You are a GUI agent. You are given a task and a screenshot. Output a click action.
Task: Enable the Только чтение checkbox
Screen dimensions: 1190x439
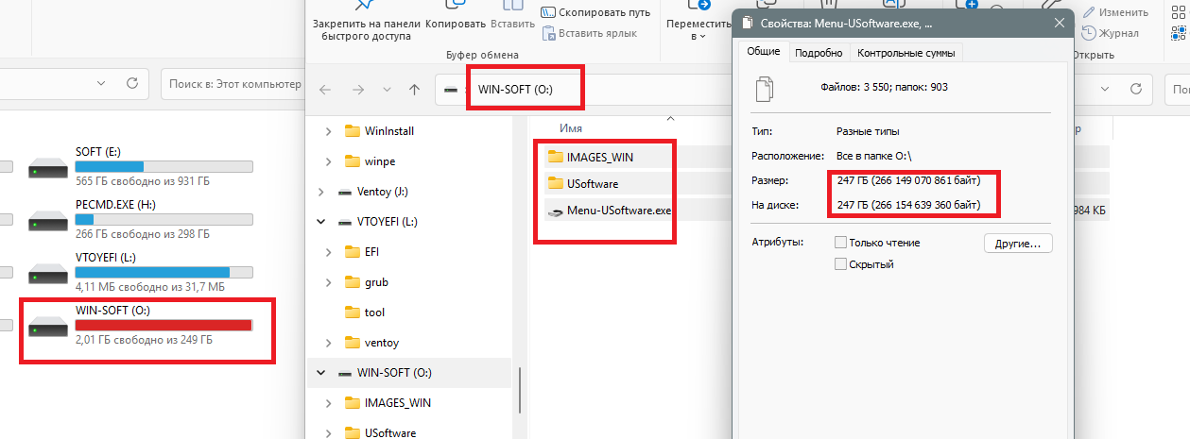pyautogui.click(x=840, y=243)
